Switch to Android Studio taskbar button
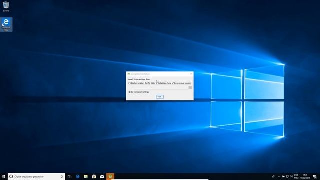This screenshot has width=320, height=180. point(110,176)
